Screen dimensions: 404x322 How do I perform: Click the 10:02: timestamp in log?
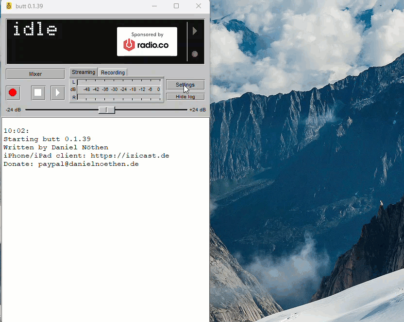pos(16,131)
